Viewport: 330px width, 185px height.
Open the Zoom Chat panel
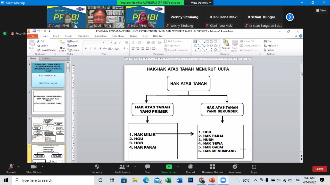pos(147,169)
